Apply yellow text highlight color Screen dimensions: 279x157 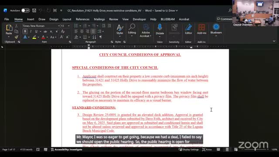pyautogui.click(x=34, y=37)
